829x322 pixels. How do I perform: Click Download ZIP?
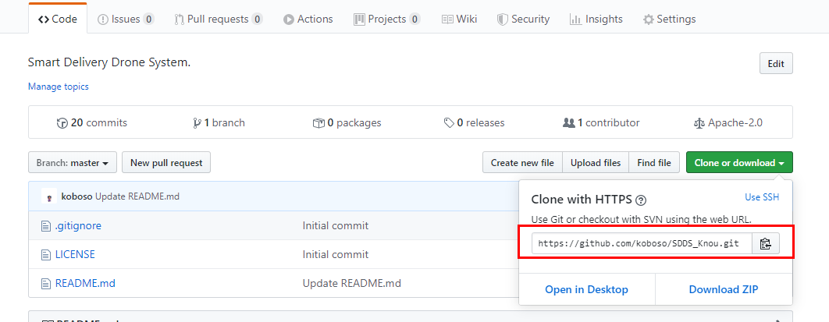click(724, 289)
